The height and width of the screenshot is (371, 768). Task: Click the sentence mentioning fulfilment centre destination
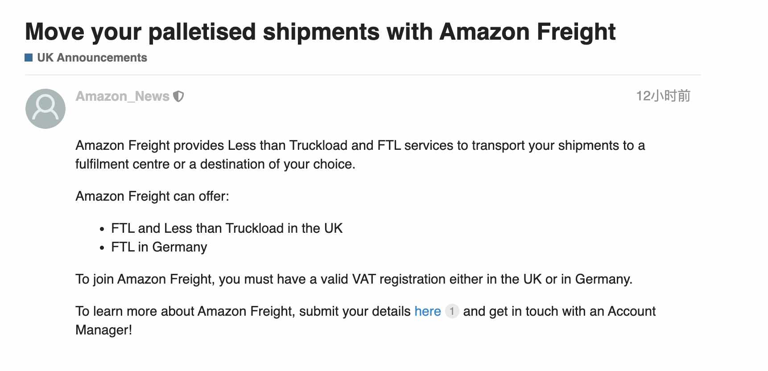360,155
